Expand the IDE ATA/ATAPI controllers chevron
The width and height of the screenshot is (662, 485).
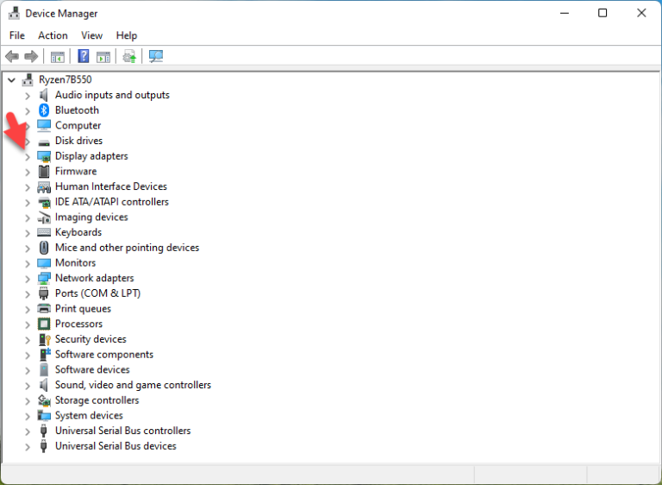[28, 203]
